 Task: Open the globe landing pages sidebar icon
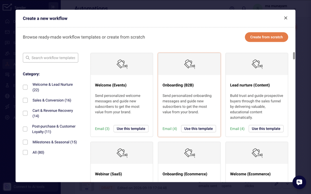click(x=7, y=96)
